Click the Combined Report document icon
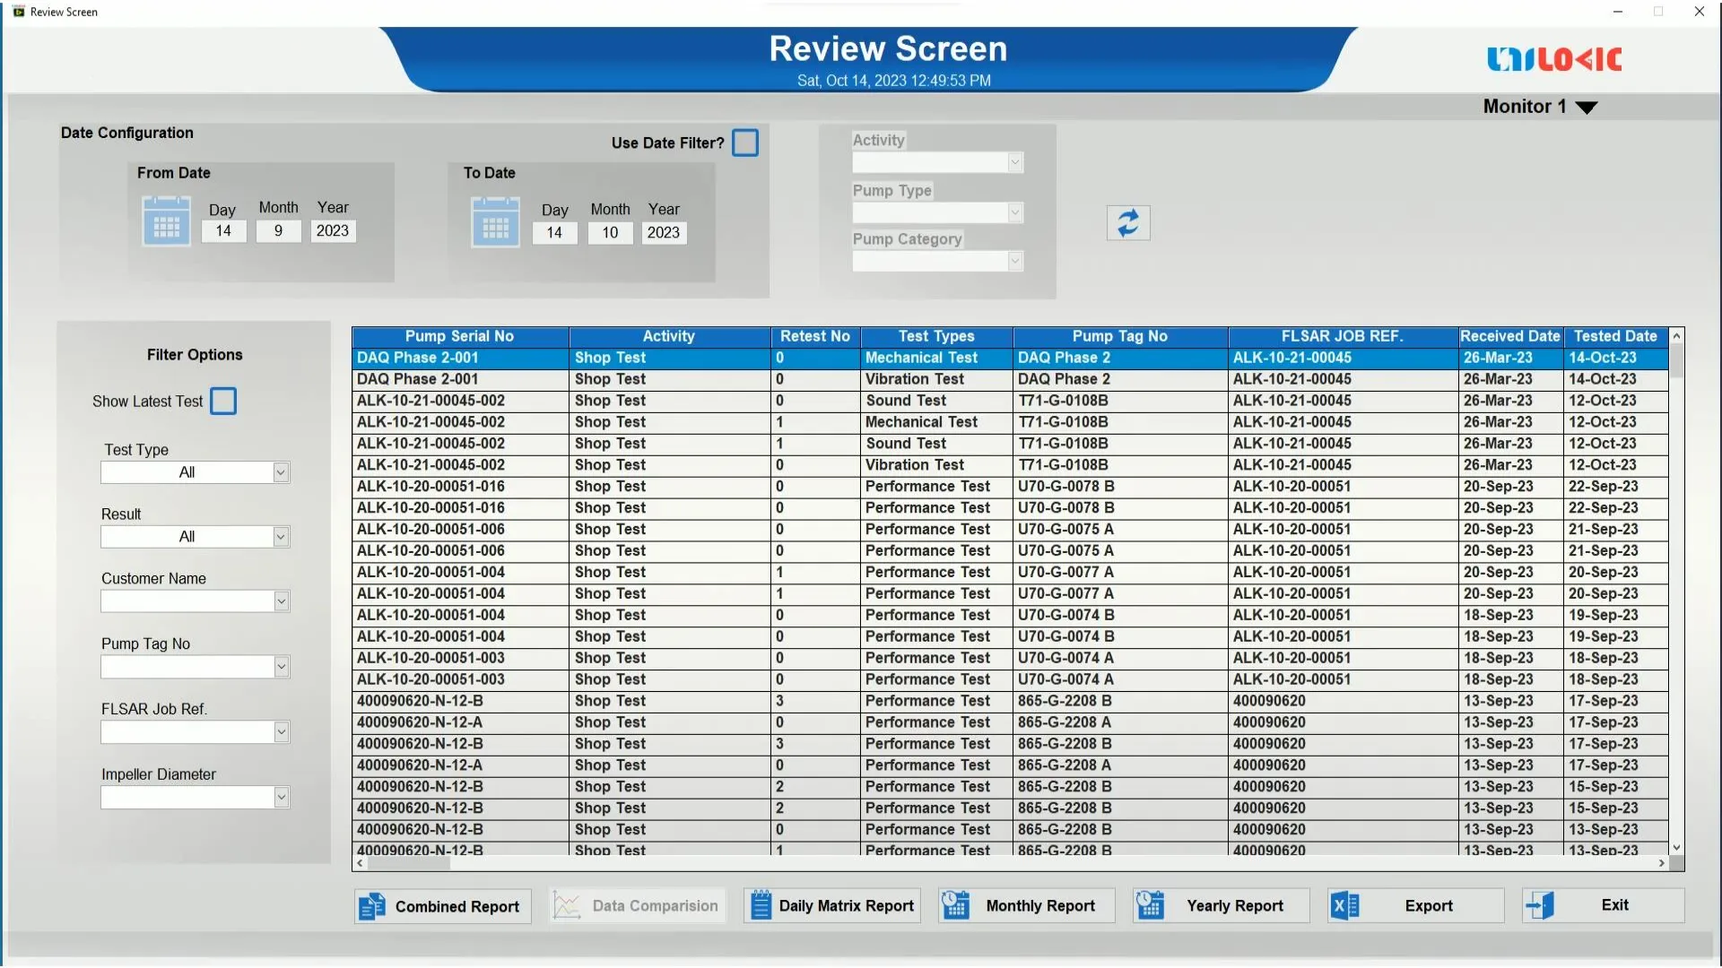 (371, 906)
